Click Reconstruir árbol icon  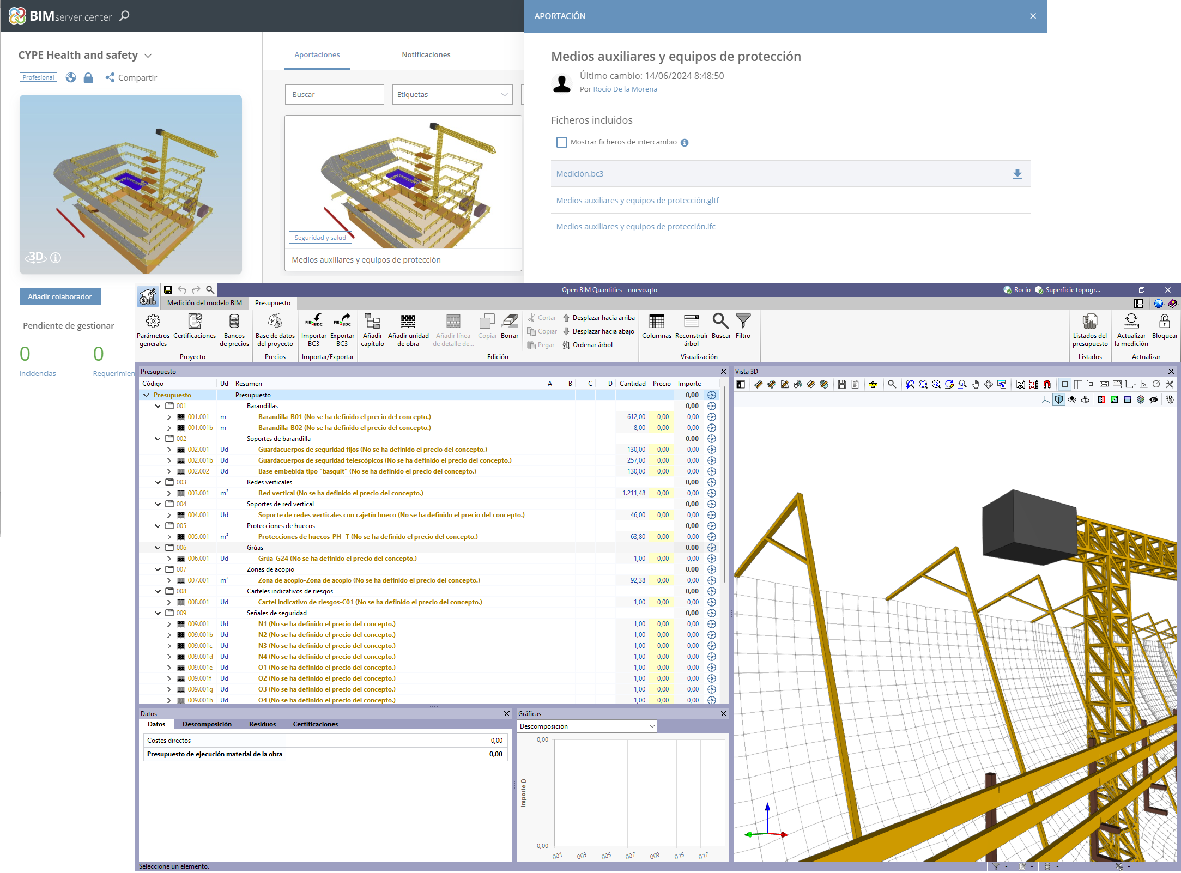[x=691, y=322]
